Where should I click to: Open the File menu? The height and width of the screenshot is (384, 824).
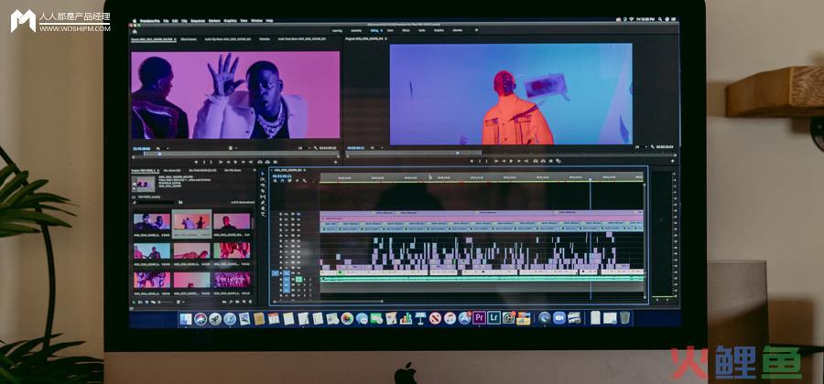(166, 20)
